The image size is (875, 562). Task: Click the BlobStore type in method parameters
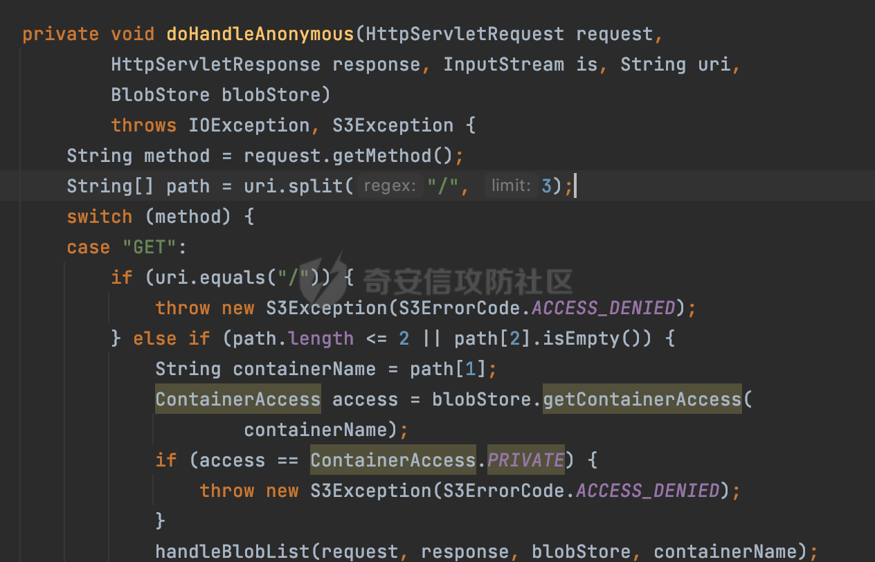[x=161, y=95]
